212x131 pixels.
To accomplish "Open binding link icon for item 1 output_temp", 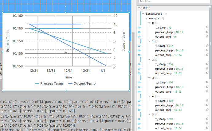I will (139, 55).
